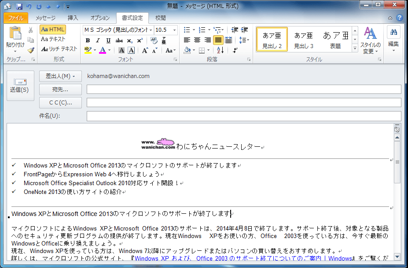Apply the magenta font color

(103, 50)
